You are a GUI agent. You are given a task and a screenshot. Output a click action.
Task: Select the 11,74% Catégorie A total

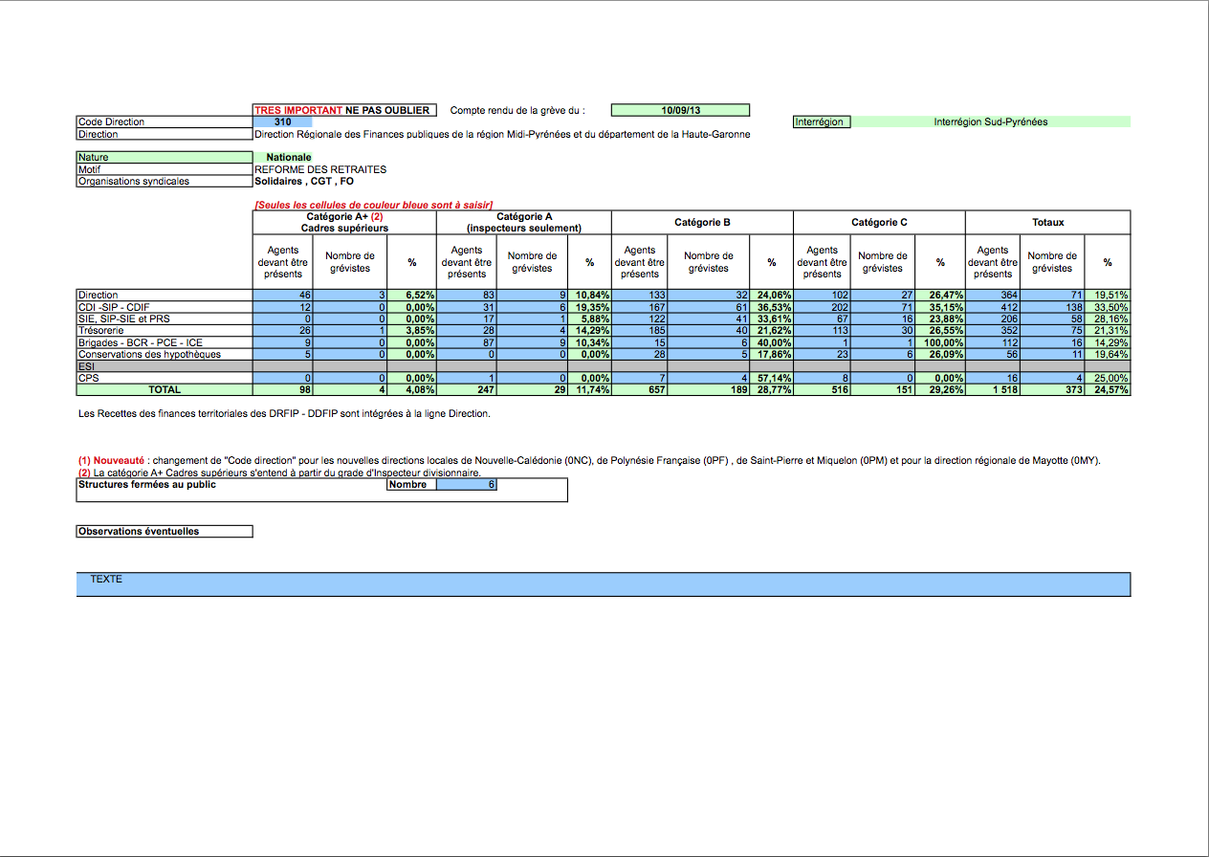click(589, 390)
